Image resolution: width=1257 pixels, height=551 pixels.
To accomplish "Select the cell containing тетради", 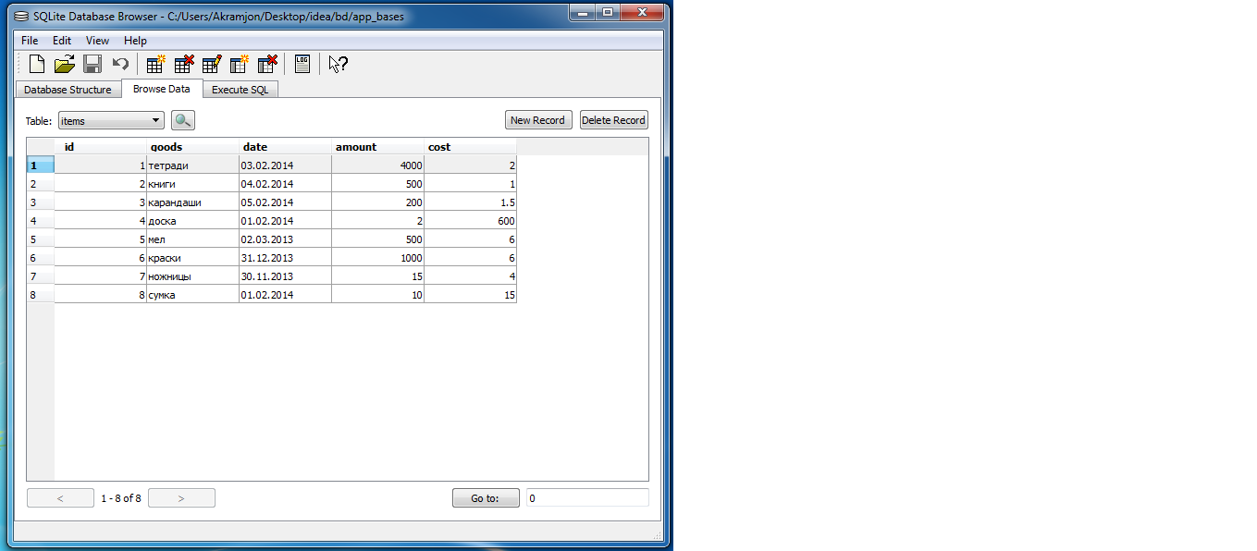I will point(192,165).
